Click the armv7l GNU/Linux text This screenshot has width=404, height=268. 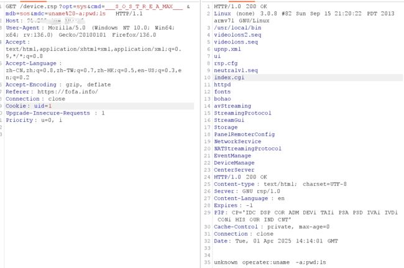(241, 21)
